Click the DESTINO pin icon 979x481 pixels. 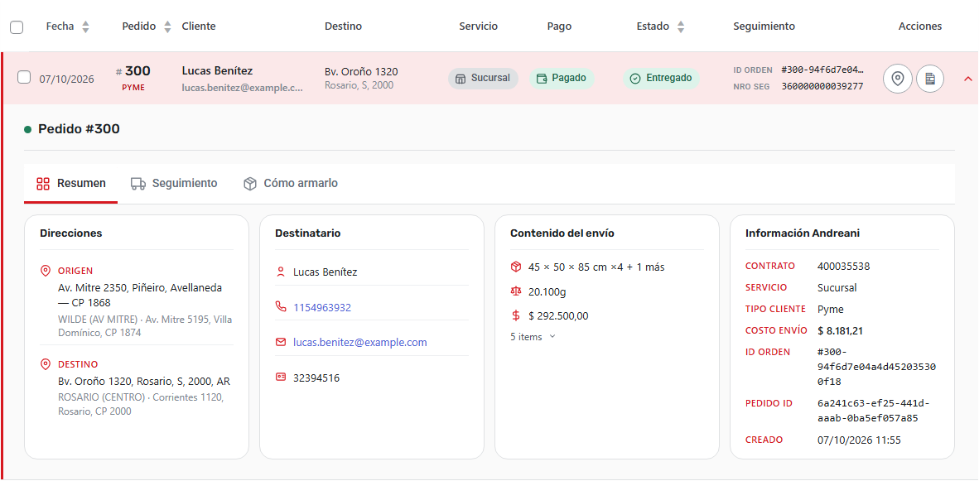(x=45, y=363)
